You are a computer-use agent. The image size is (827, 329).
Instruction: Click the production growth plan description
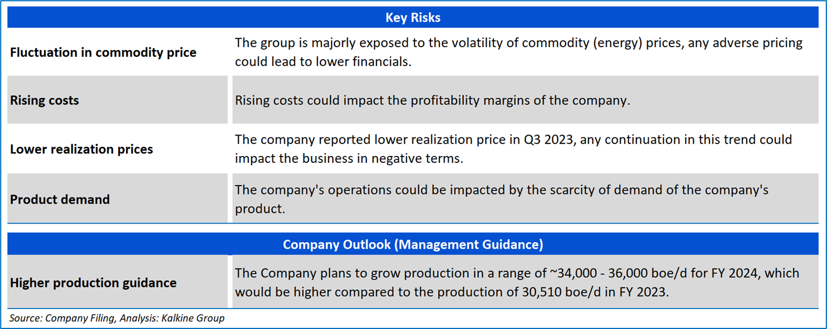pos(516,282)
